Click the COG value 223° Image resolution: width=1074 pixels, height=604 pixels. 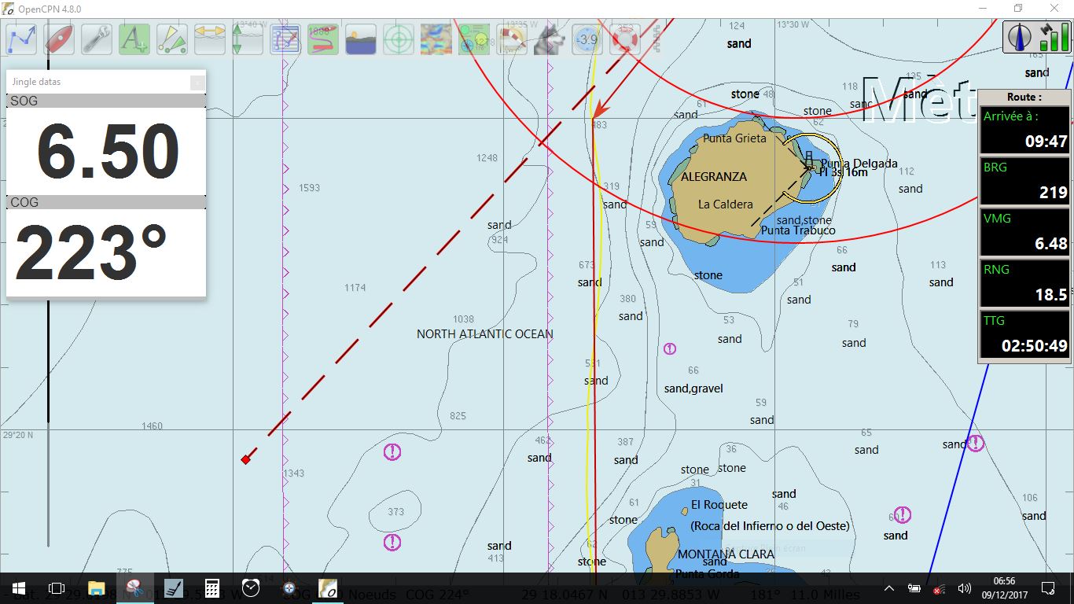pos(92,252)
